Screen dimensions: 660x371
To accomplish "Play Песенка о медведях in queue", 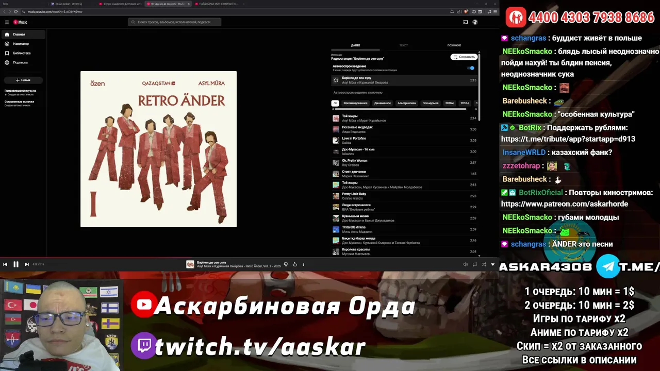I will tap(405, 129).
